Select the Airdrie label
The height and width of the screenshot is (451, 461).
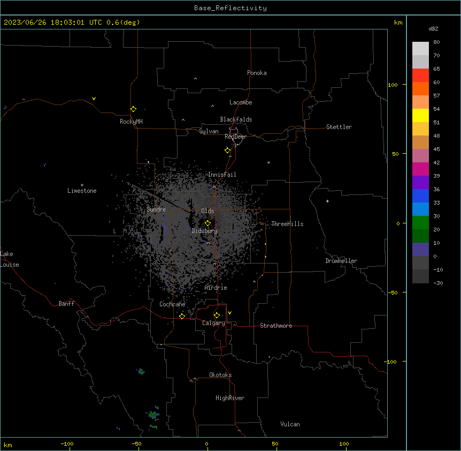(216, 288)
